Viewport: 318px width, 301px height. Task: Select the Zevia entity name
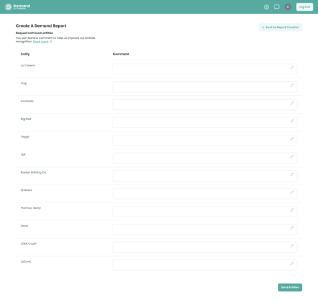[x=24, y=226]
